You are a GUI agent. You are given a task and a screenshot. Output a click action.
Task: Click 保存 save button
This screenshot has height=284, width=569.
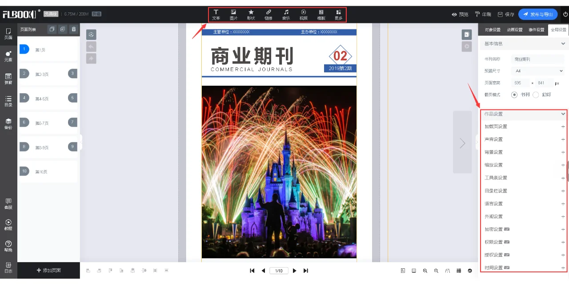[x=506, y=14]
